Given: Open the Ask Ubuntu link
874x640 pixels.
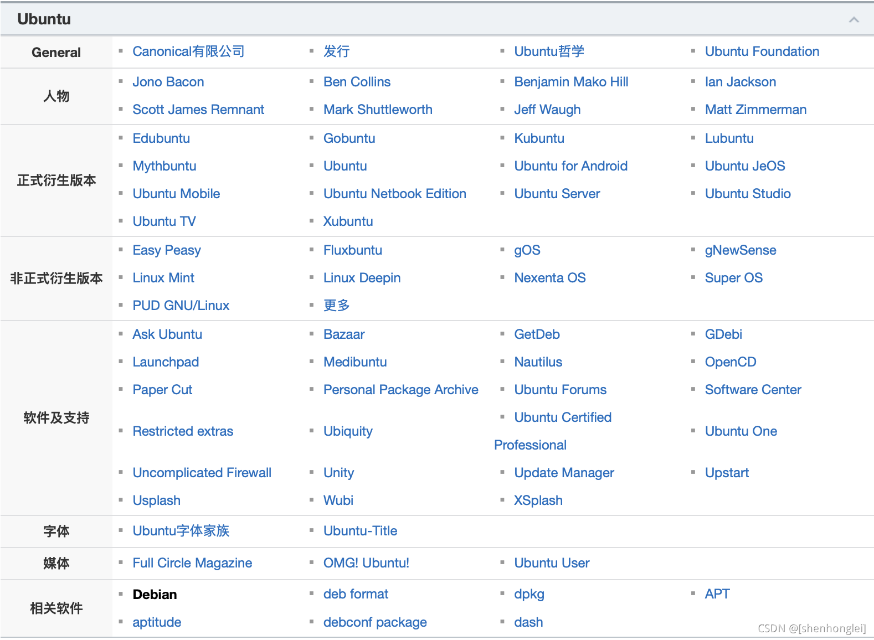Looking at the screenshot, I should 167,334.
